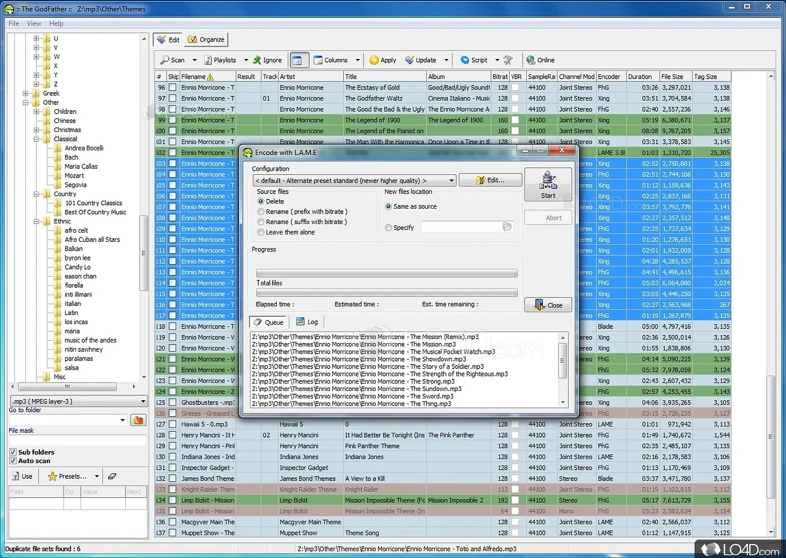This screenshot has height=558, width=786.
Task: Select Rename (prefix with bitrate) option
Action: 302,211
